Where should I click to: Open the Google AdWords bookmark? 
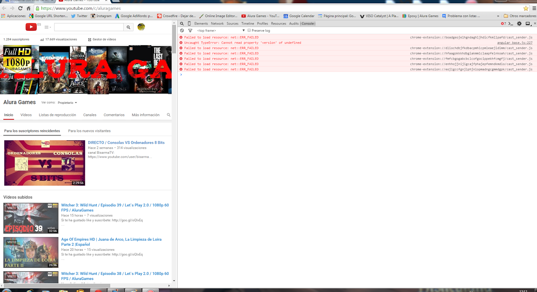(x=134, y=16)
